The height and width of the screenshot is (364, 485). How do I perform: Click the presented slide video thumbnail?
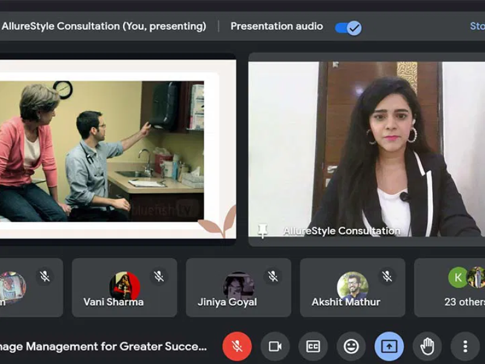(x=118, y=149)
